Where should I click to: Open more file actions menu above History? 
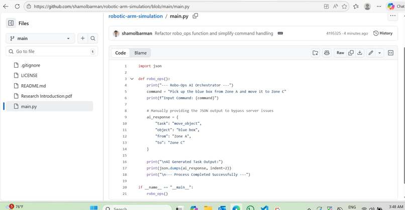(392, 16)
